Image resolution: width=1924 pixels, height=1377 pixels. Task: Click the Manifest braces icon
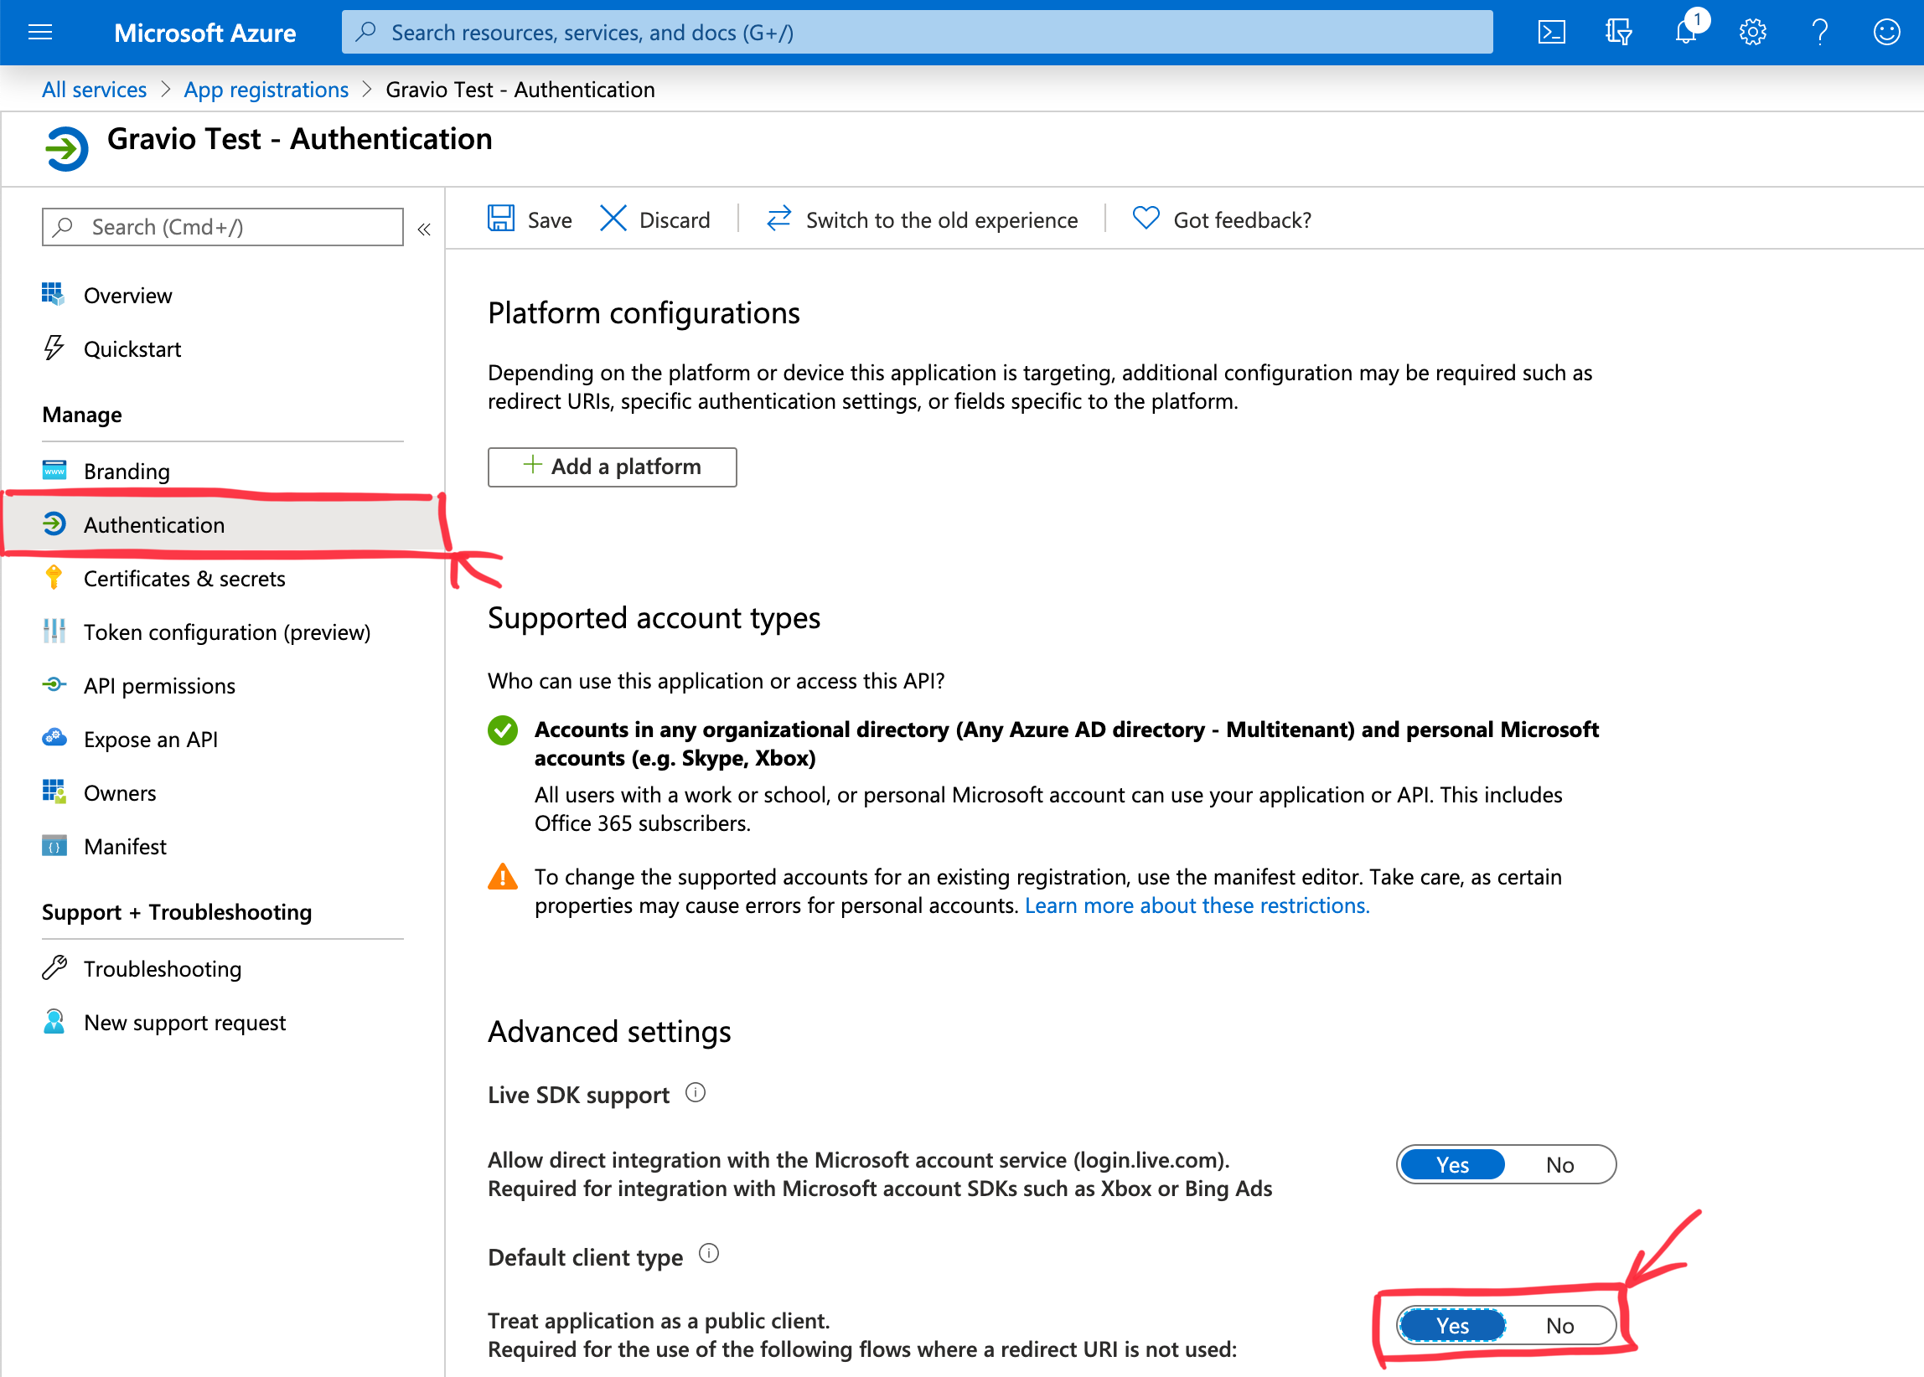point(54,846)
